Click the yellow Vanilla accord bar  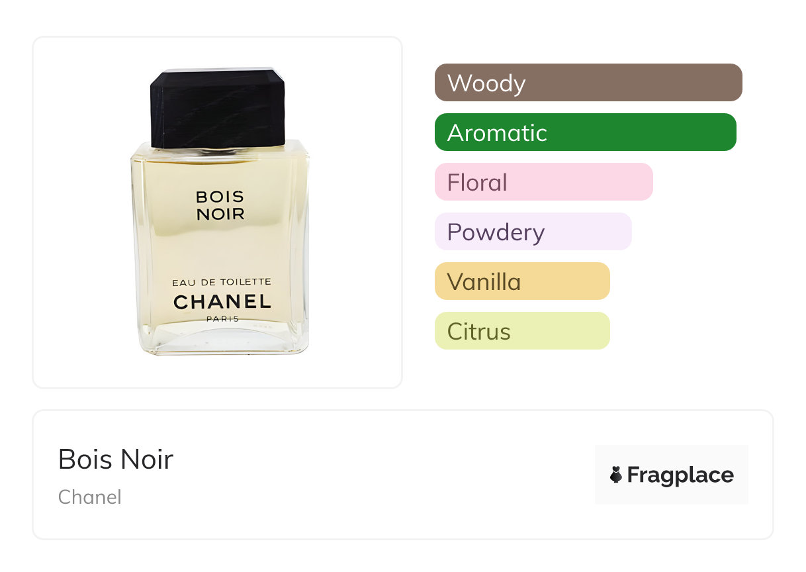pos(521,281)
